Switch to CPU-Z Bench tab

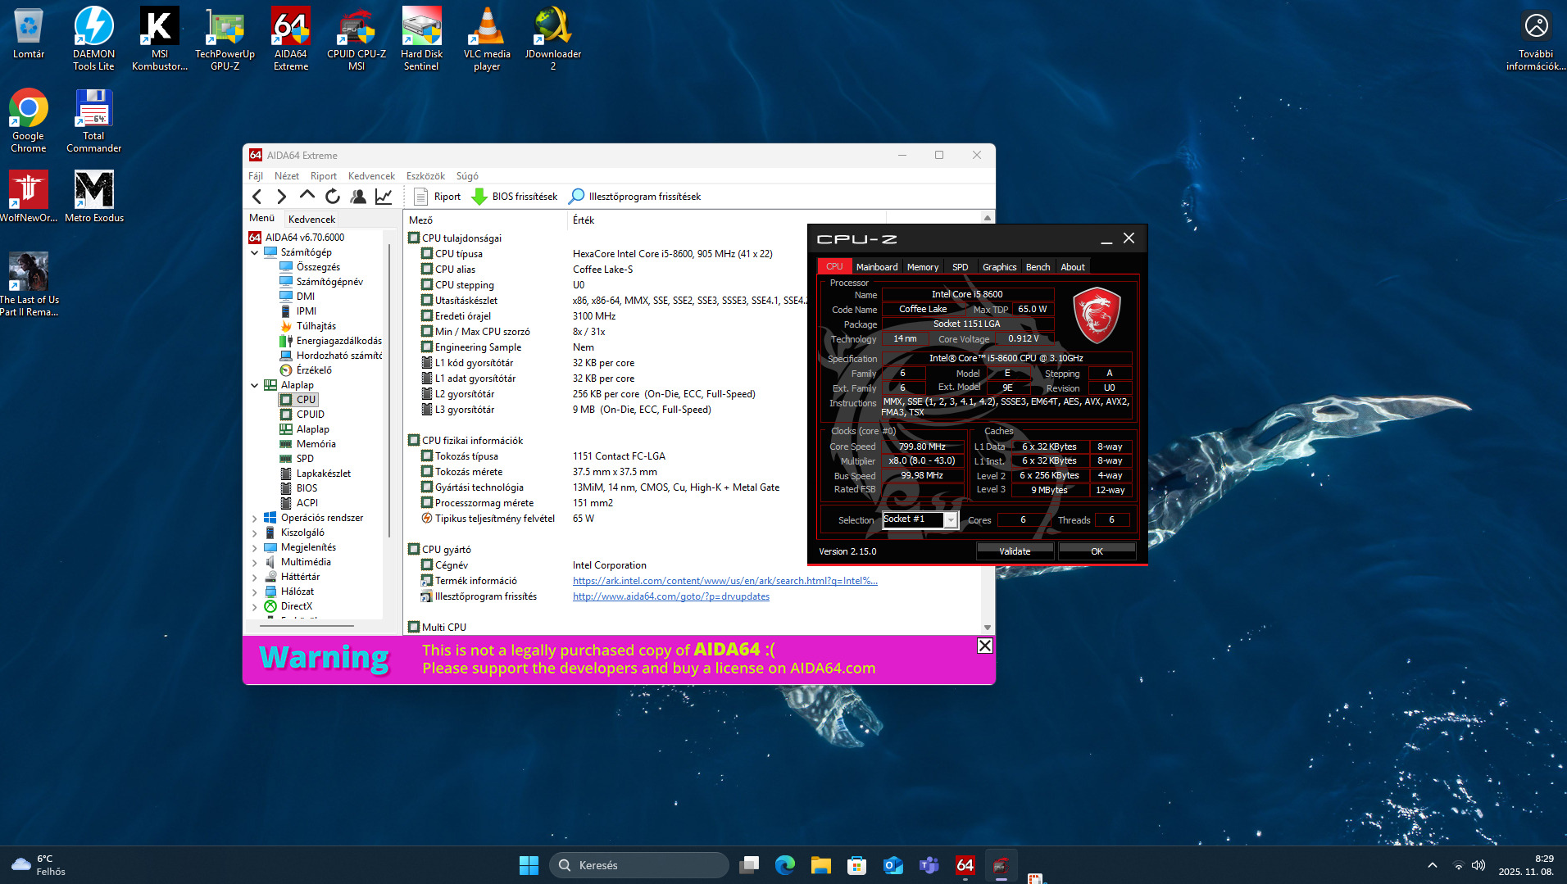coord(1038,267)
